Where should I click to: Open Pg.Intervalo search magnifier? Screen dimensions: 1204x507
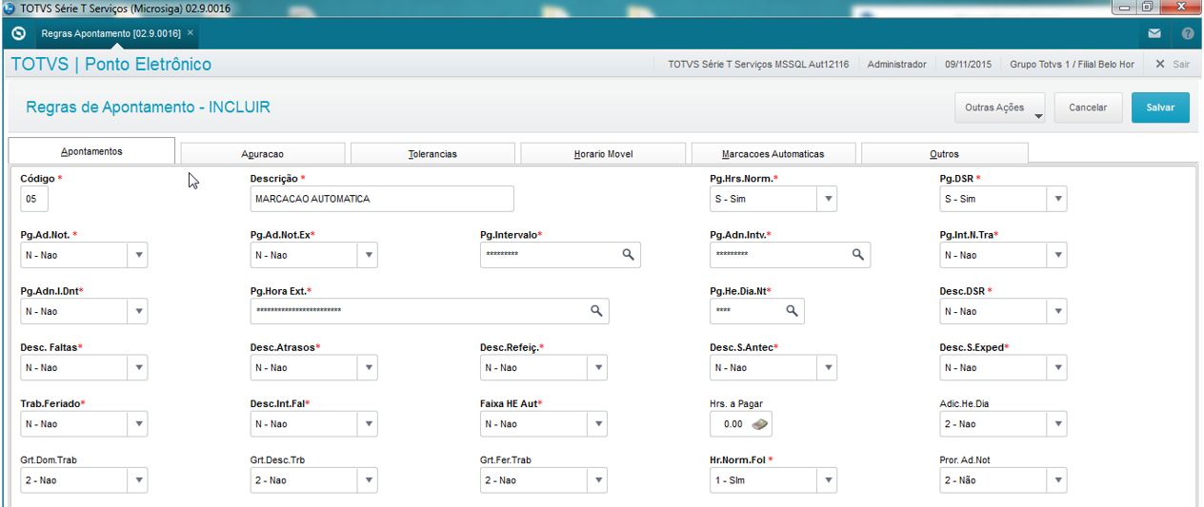click(x=629, y=255)
